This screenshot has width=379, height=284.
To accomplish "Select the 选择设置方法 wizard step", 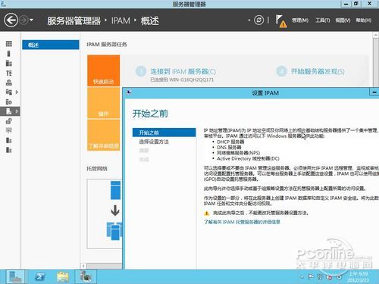I will pyautogui.click(x=154, y=142).
